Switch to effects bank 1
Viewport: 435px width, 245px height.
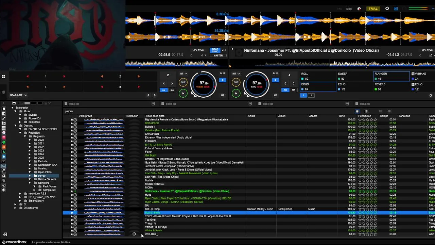(303, 95)
